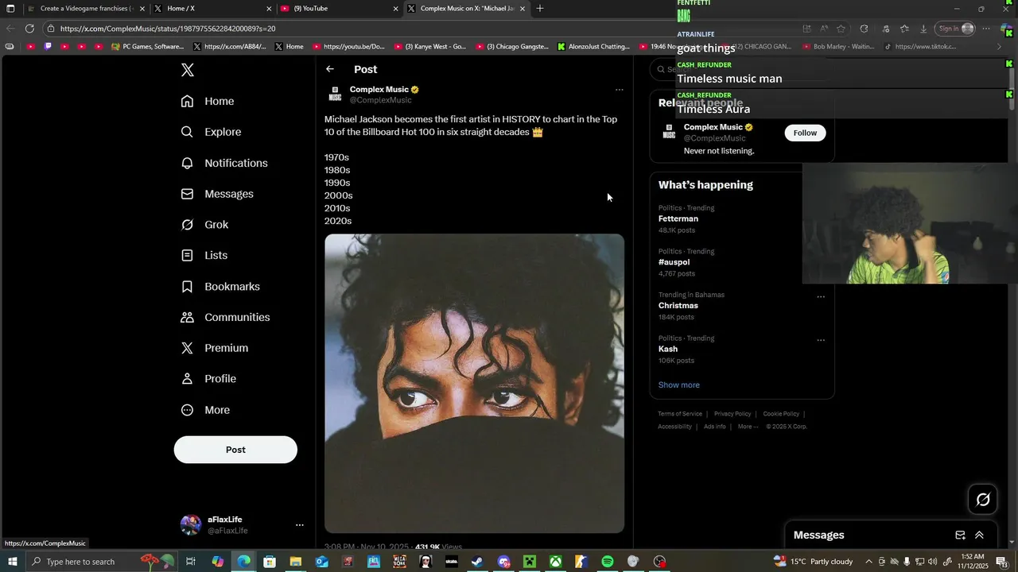
Task: Open floating Grok button
Action: click(x=983, y=499)
